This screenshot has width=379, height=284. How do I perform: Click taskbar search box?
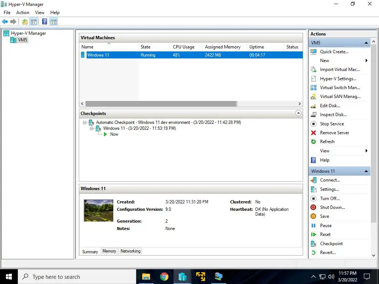pos(77,277)
